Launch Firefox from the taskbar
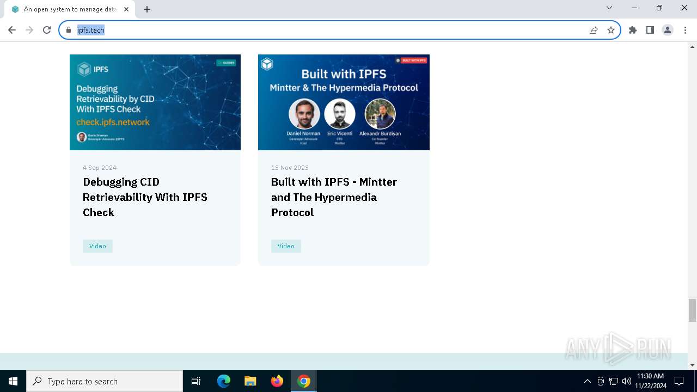The width and height of the screenshot is (697, 392). (x=277, y=381)
